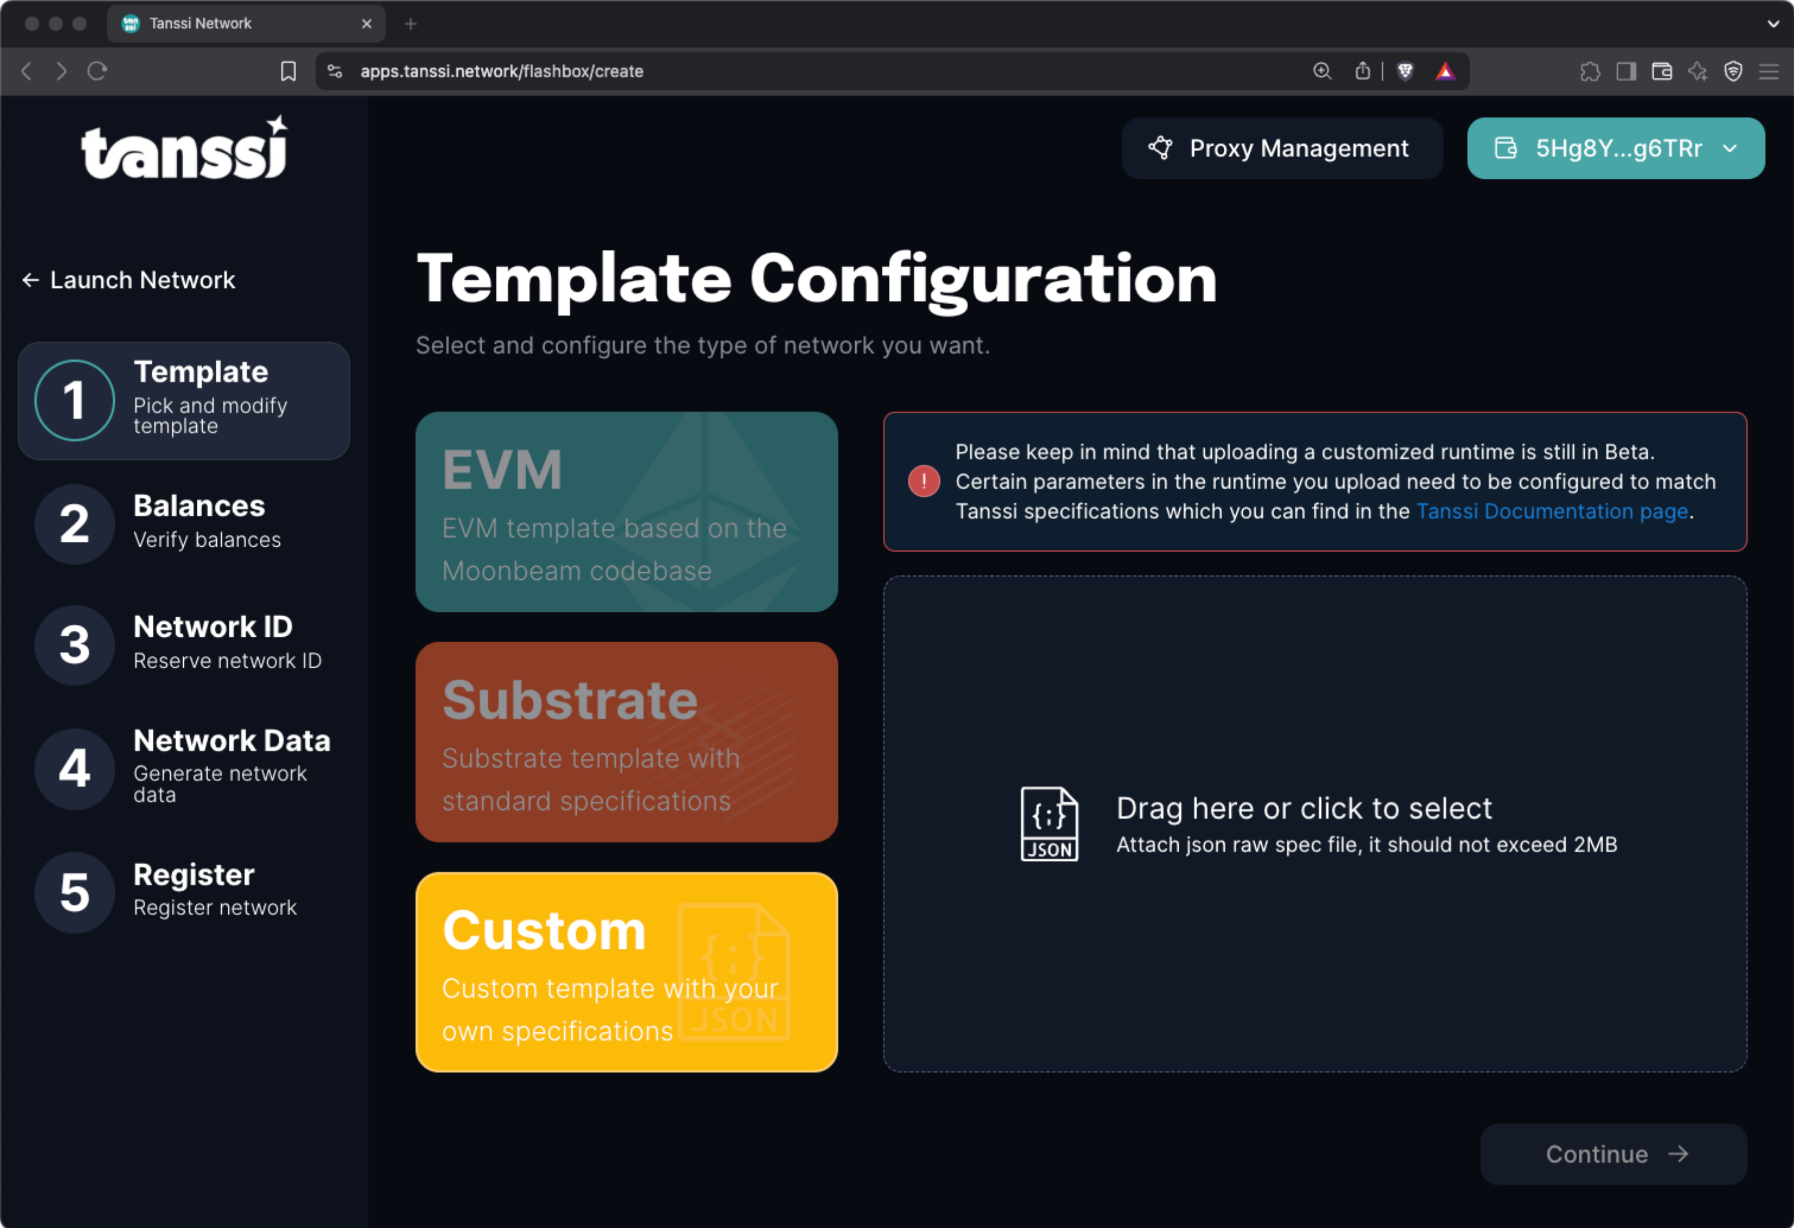This screenshot has width=1794, height=1228.
Task: Open the browser wallet icon
Action: pos(1661,71)
